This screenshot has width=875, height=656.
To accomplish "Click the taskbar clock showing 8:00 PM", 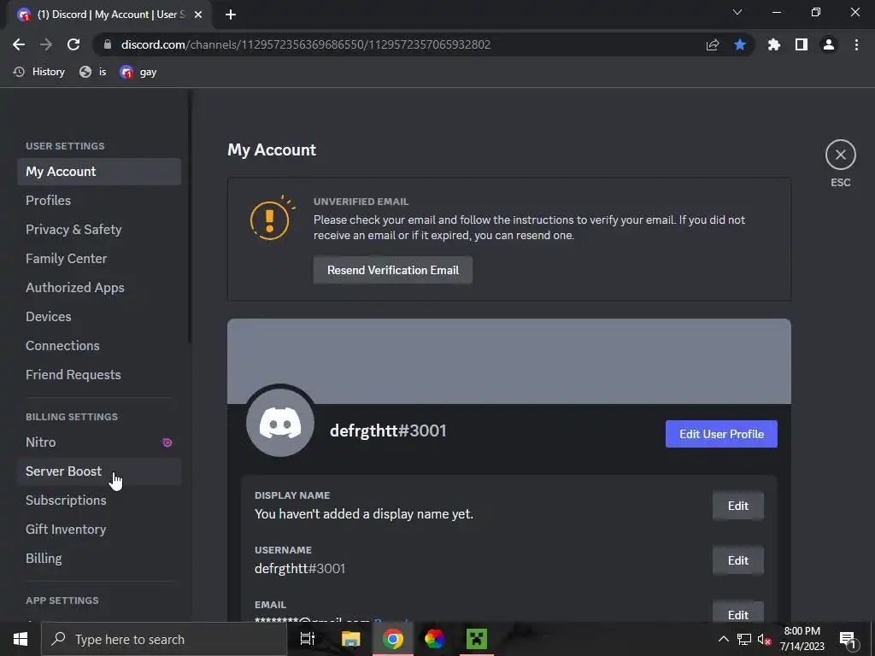I will pos(802,639).
